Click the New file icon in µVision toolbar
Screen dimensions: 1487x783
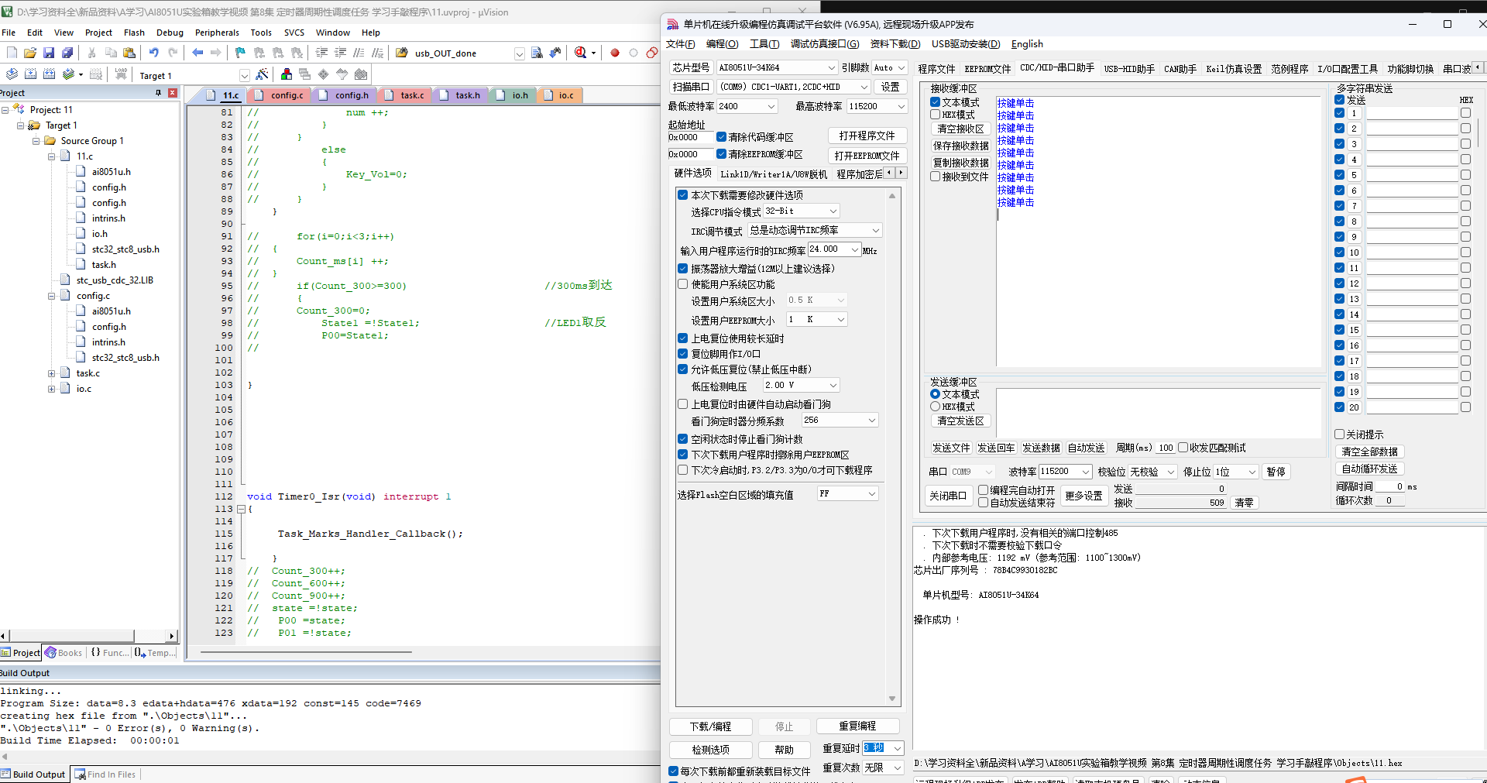click(x=12, y=53)
